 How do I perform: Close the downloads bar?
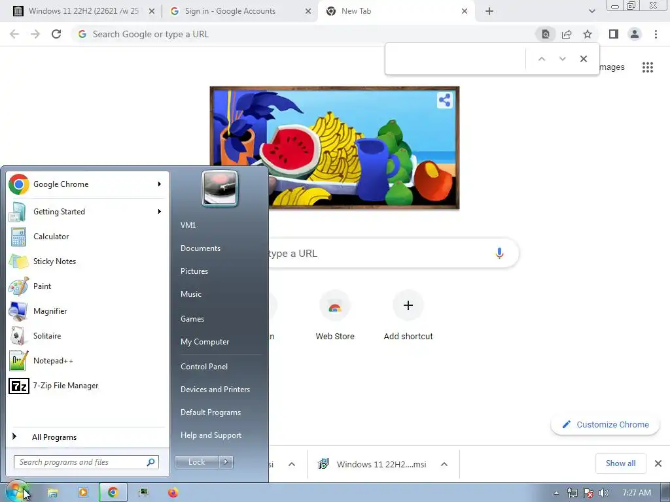(x=658, y=463)
